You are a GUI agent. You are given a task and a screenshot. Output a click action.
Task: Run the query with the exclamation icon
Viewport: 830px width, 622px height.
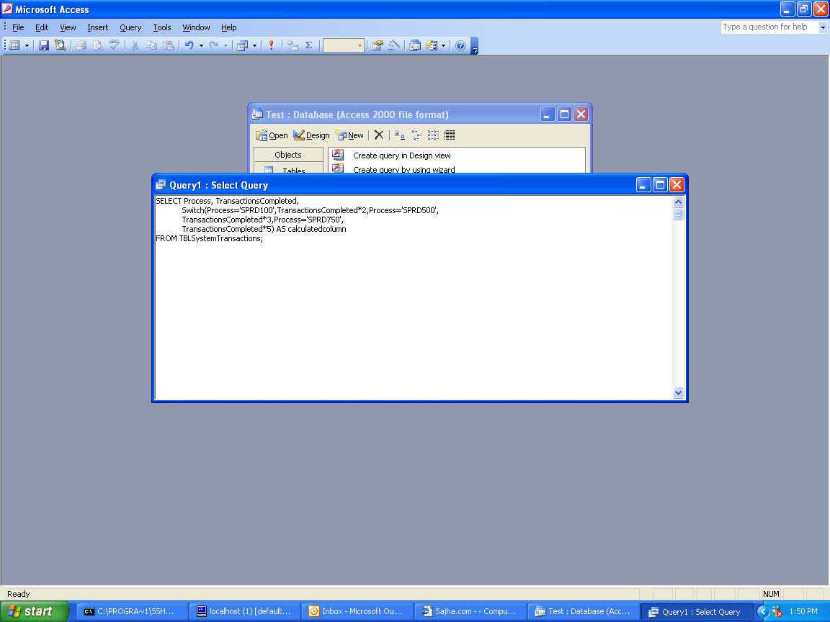271,45
